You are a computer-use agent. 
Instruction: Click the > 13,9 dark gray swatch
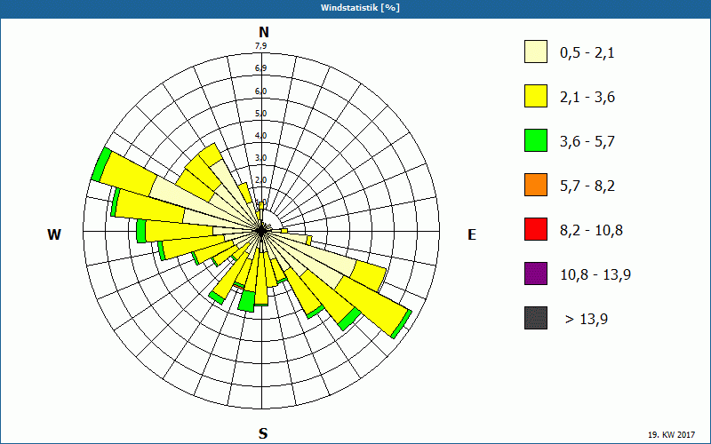pos(536,318)
